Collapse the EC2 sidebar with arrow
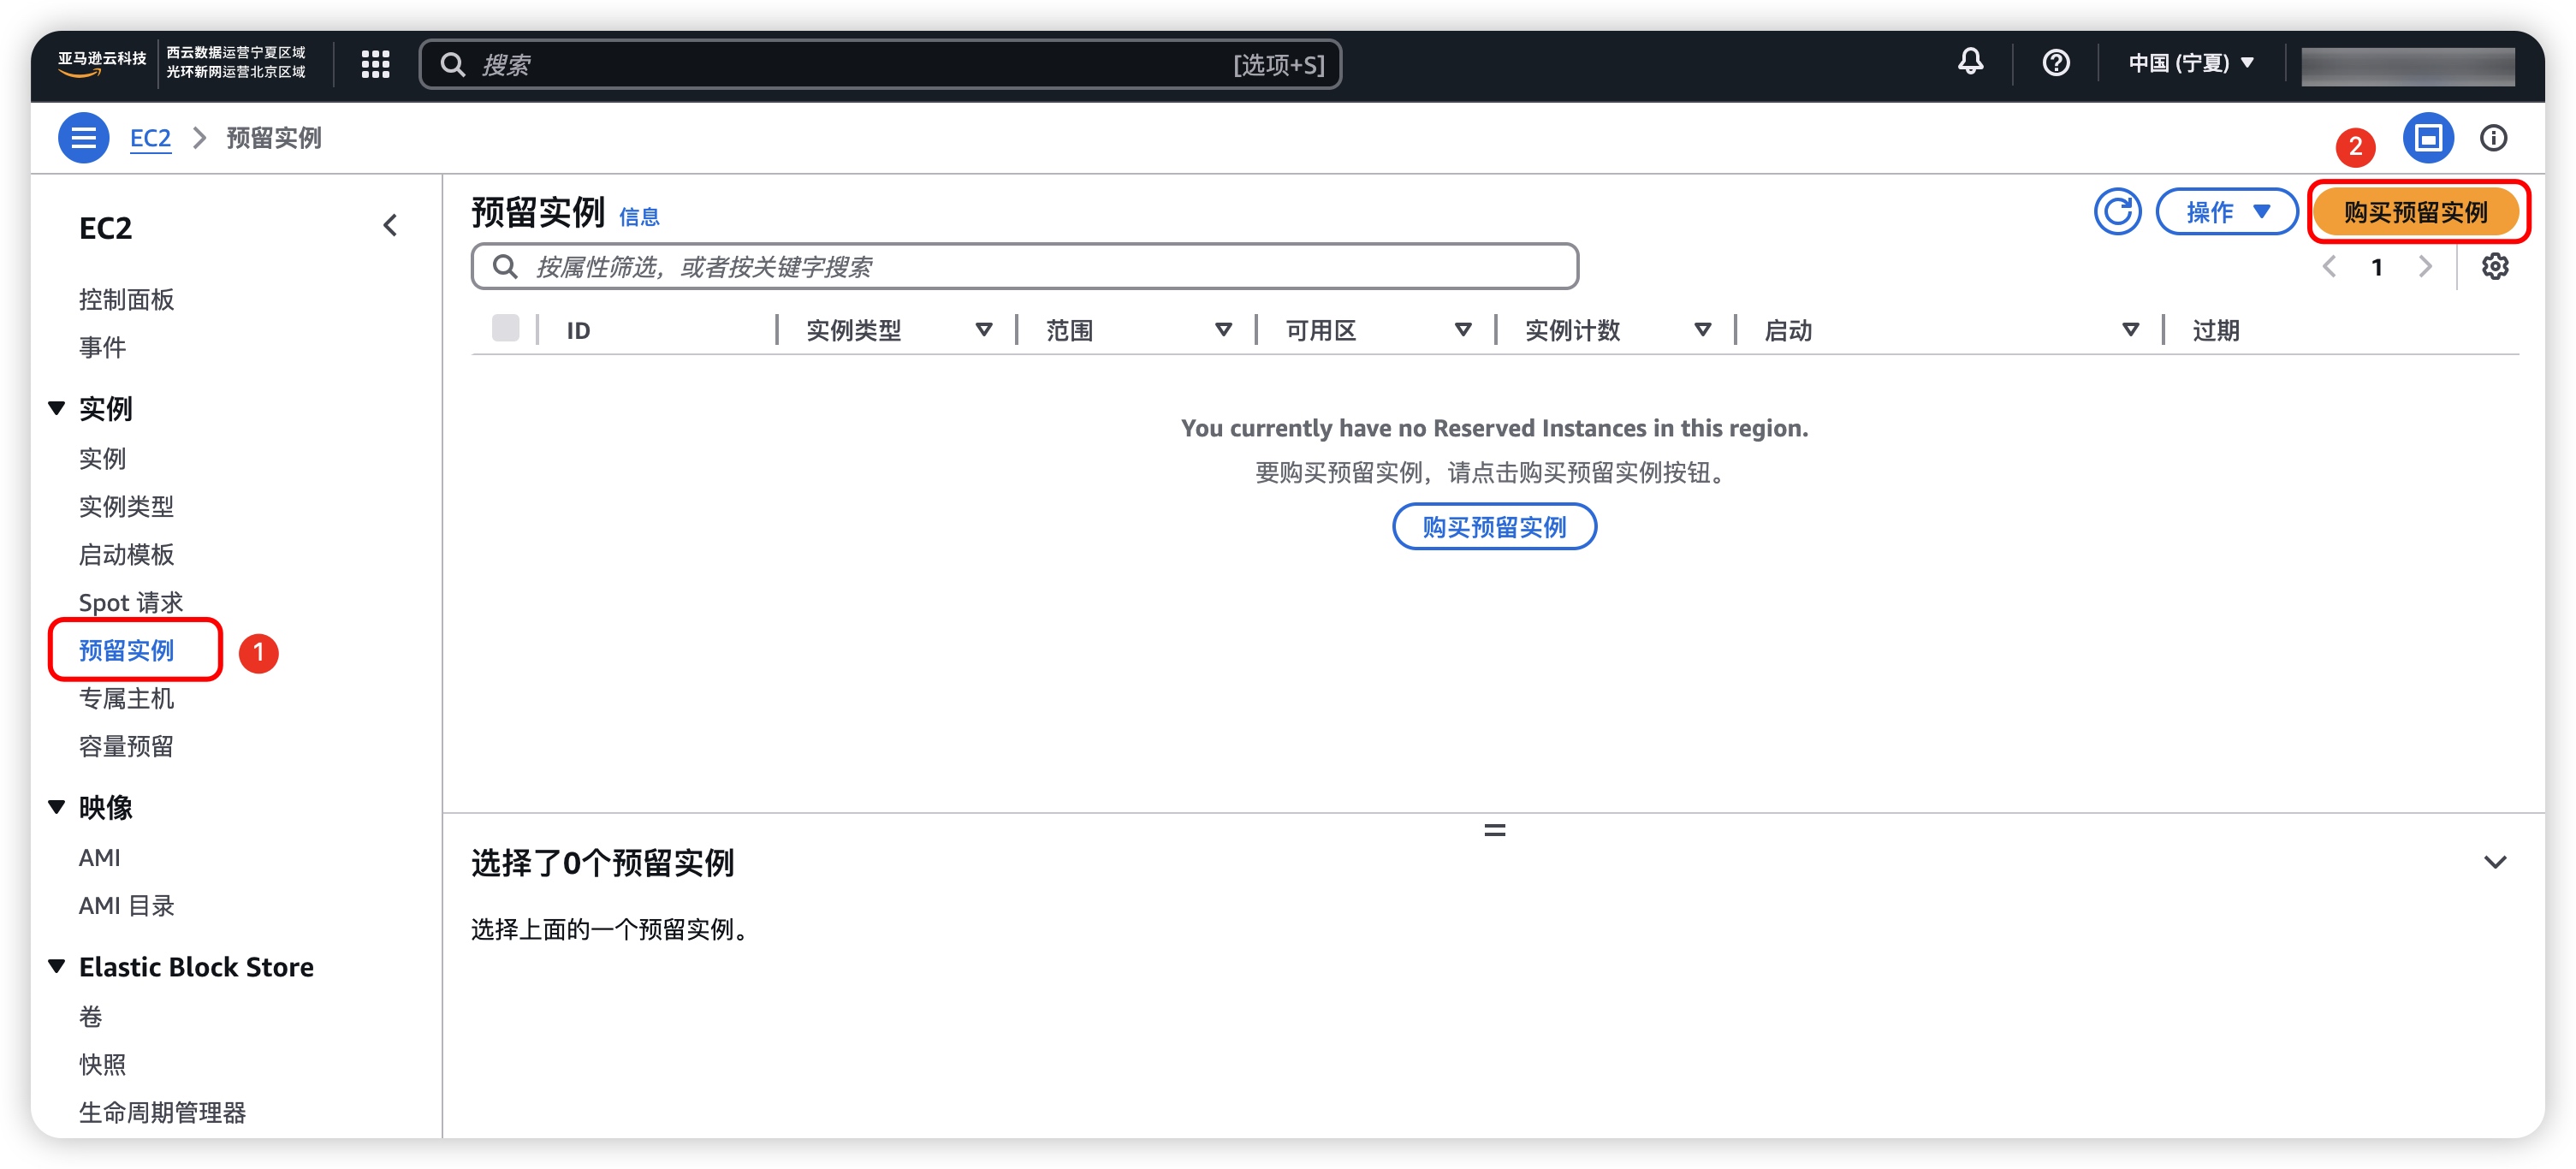2576x1169 pixels. point(390,226)
